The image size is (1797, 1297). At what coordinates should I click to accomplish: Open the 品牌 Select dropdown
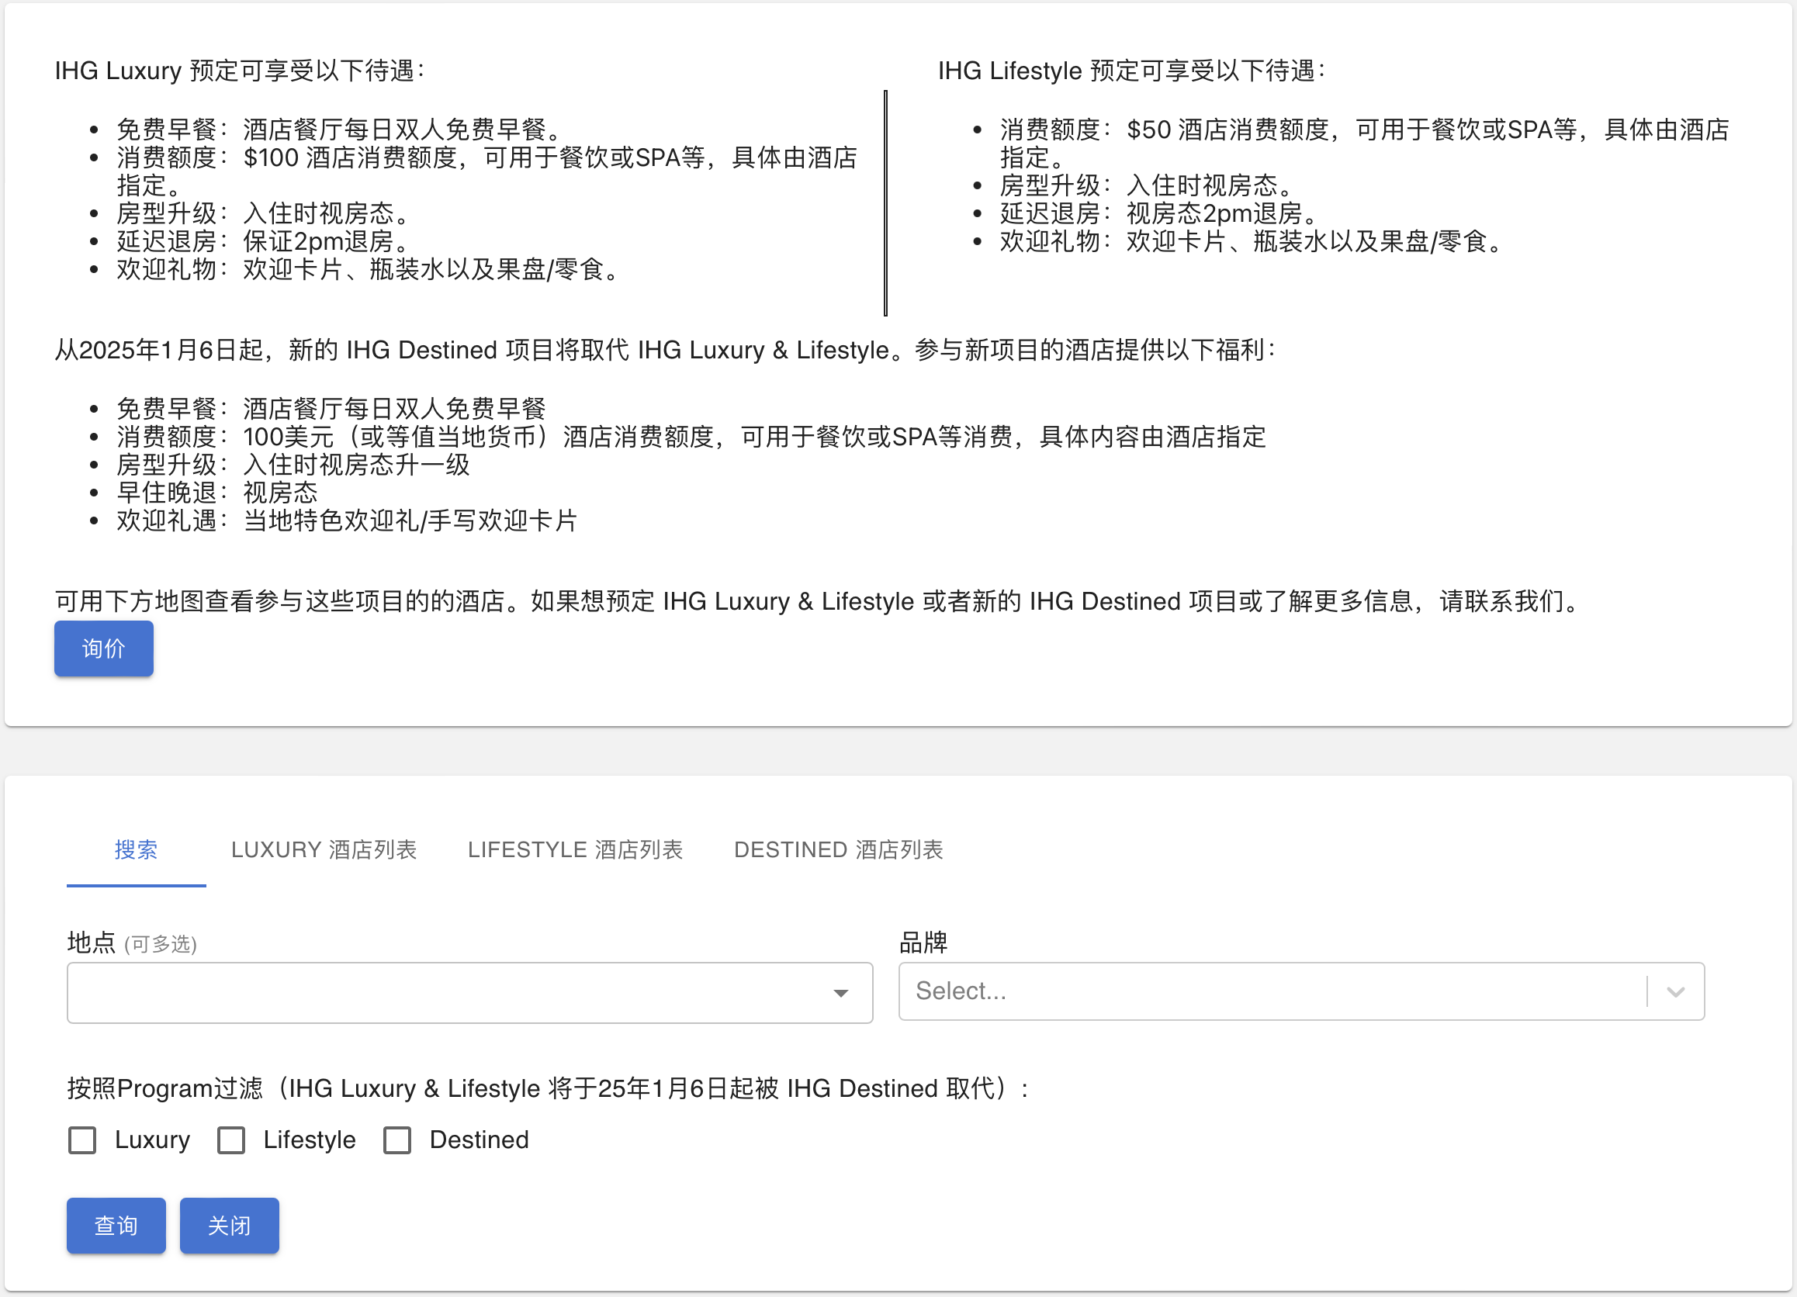tap(1268, 991)
